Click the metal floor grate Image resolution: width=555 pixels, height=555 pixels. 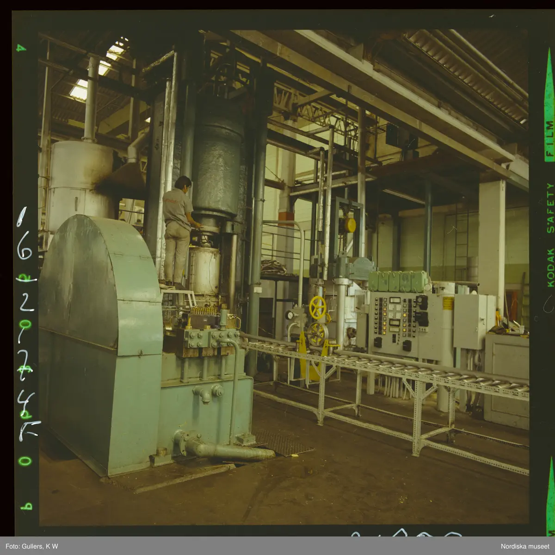tap(282, 443)
